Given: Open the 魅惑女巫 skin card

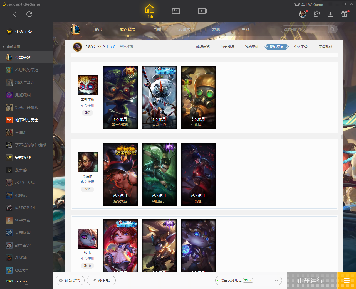Looking at the screenshot, I should click(120, 174).
